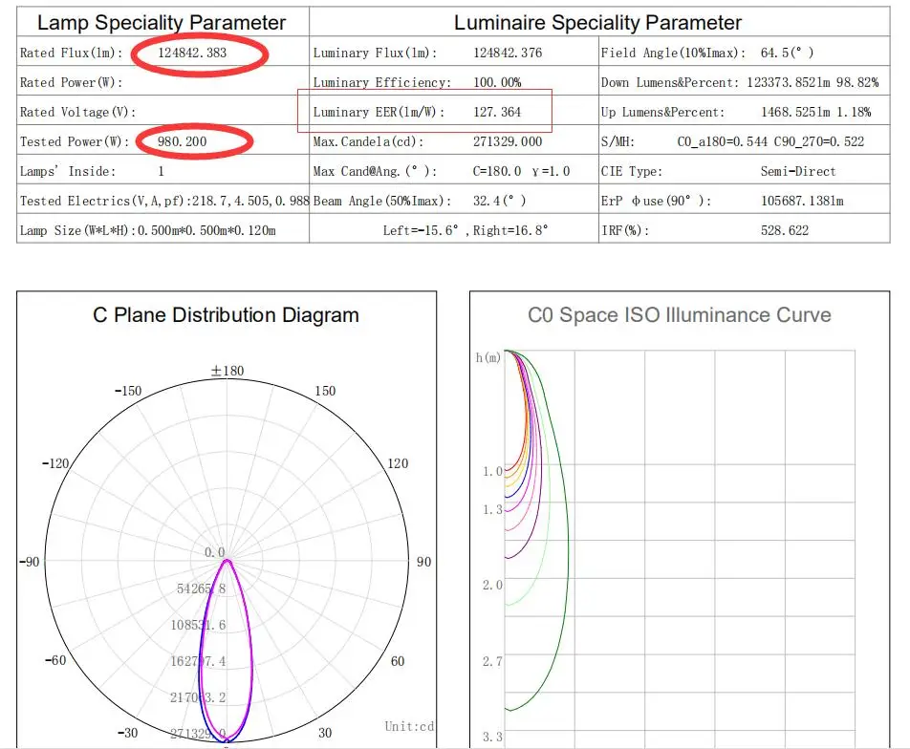This screenshot has width=910, height=749.
Task: Select the Rated Power(W) label
Action: (x=72, y=82)
